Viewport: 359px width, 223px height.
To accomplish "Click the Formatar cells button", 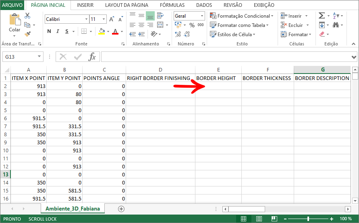I will (x=296, y=35).
